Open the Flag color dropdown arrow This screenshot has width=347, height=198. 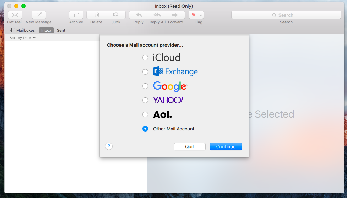(201, 15)
